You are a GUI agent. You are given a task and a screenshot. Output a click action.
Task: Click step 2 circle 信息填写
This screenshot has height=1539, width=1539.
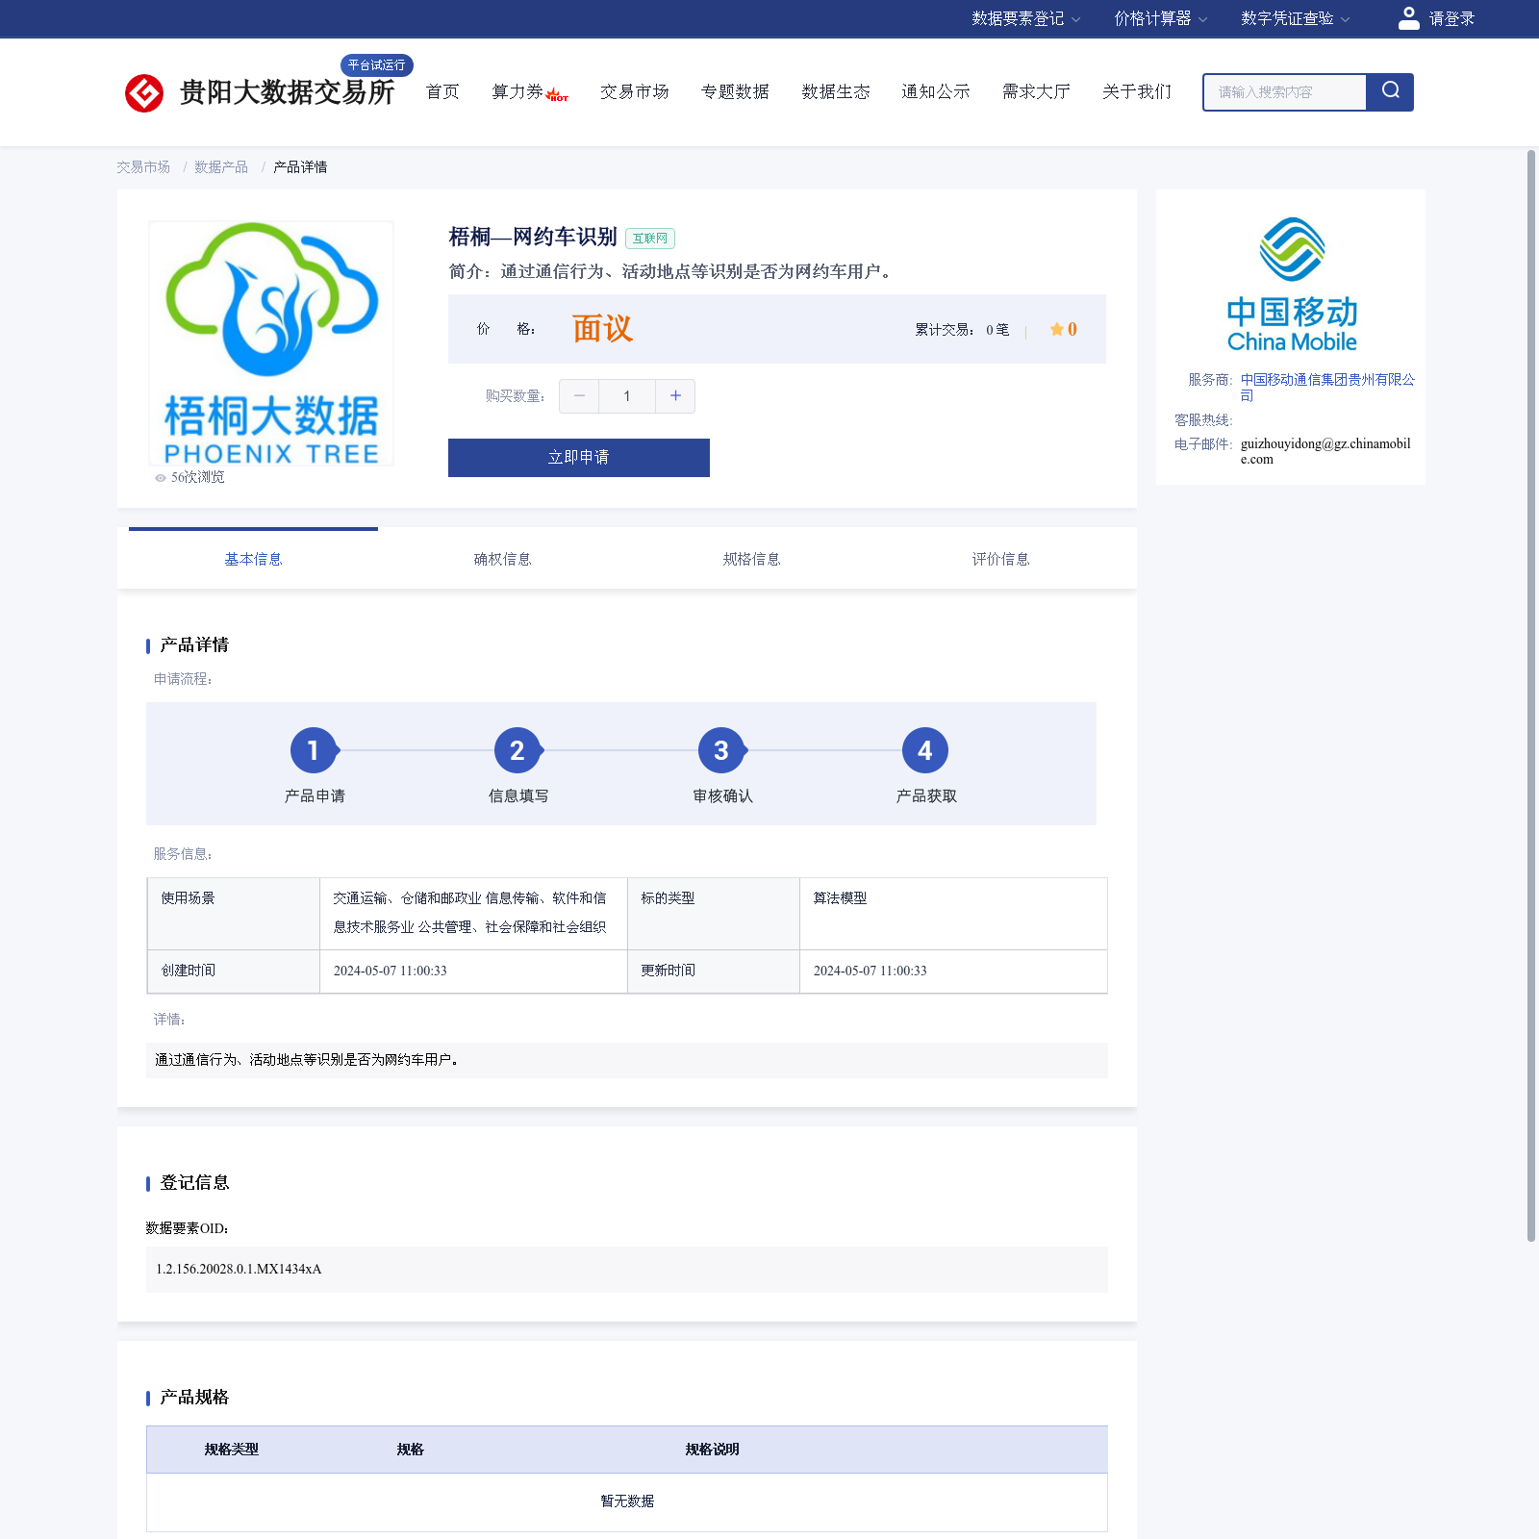coord(517,750)
